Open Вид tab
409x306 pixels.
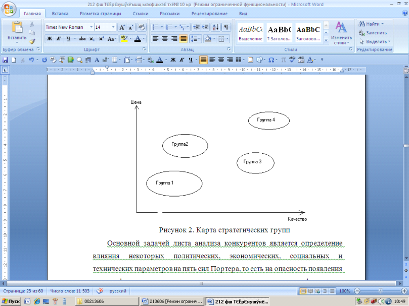[x=243, y=14]
